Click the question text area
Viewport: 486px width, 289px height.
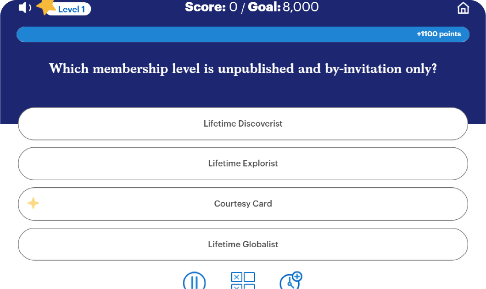click(x=243, y=69)
